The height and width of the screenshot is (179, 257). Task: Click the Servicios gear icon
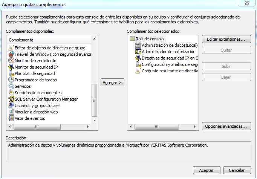tap(11, 86)
